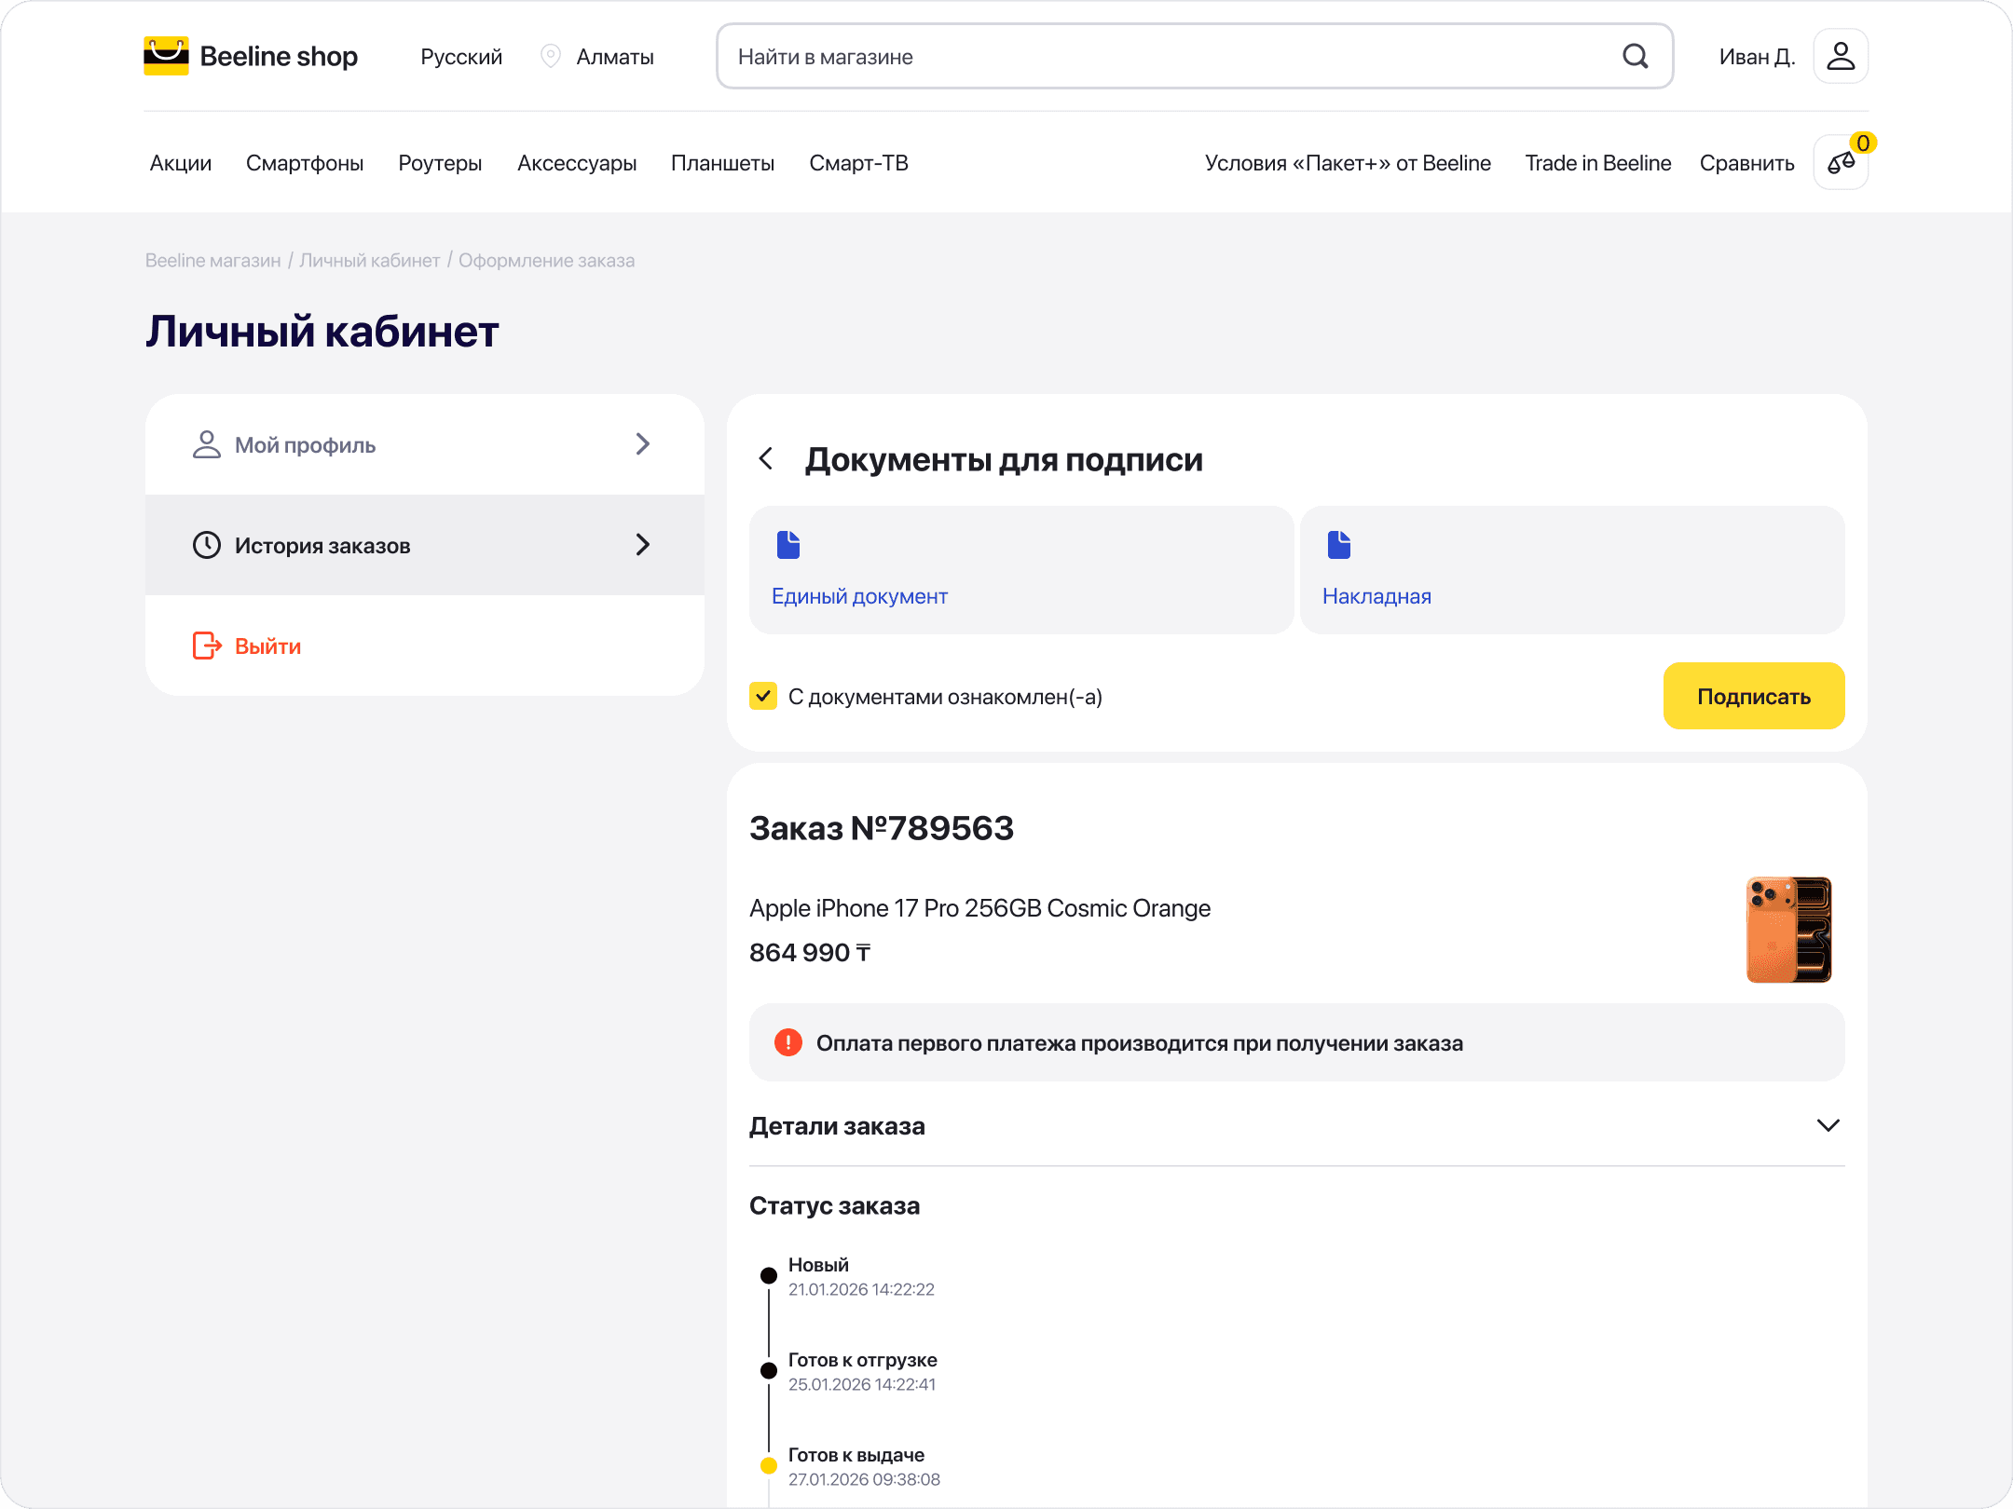Expand the Детали заказа section
2013x1509 pixels.
[1828, 1125]
